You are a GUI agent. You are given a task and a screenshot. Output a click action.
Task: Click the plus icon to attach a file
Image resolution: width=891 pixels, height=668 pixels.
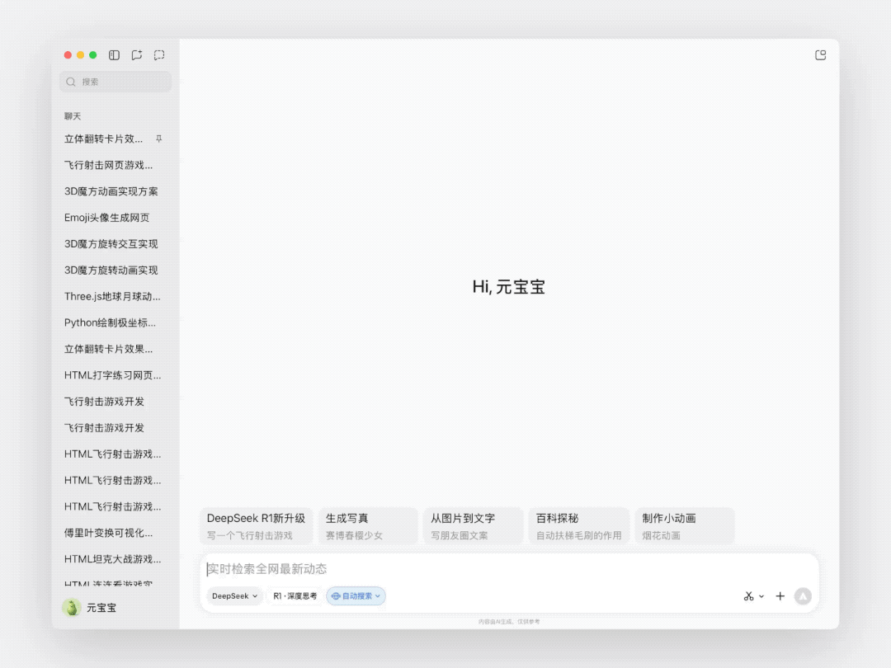coord(780,595)
